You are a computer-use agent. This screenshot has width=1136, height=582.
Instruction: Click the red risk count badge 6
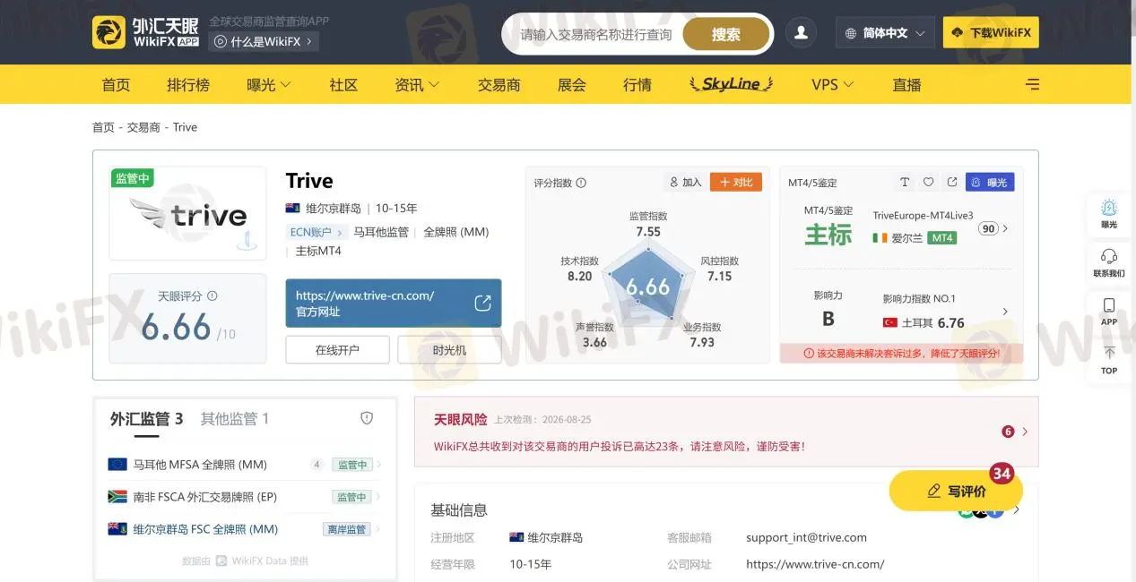coord(1008,432)
